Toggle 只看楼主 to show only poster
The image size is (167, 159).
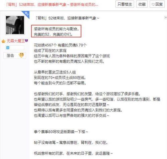click(125, 4)
